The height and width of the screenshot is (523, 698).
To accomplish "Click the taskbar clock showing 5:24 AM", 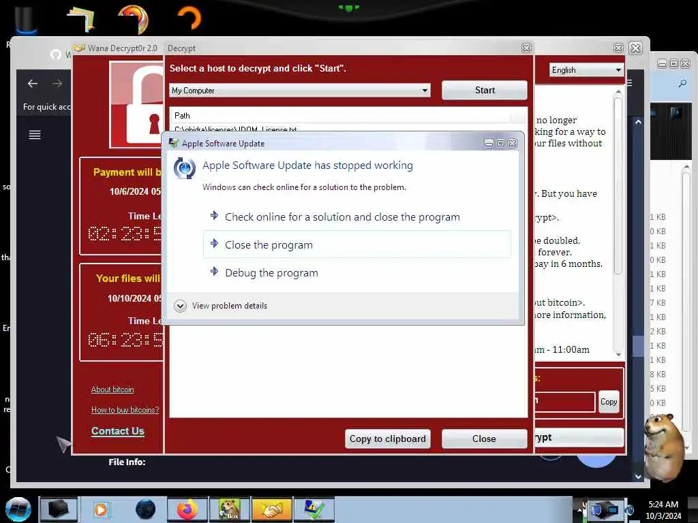I will point(663,509).
